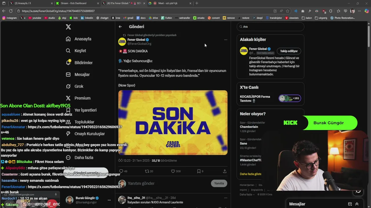The image size is (371, 208).
Task: Open a new browser tab
Action: pyautogui.click(x=197, y=3)
